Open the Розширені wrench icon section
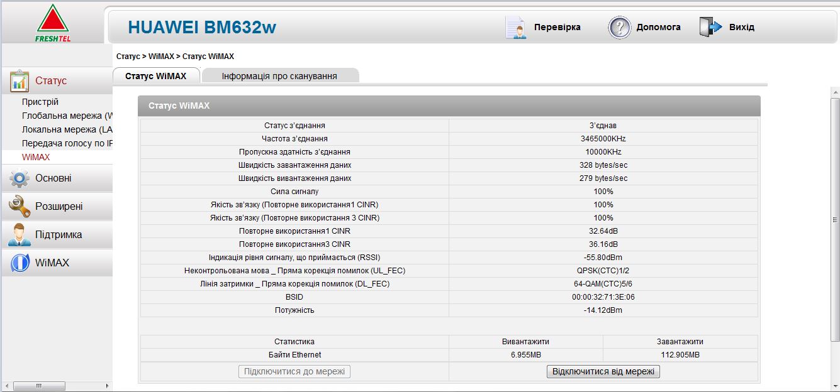This screenshot has height=392, width=840. tap(20, 206)
